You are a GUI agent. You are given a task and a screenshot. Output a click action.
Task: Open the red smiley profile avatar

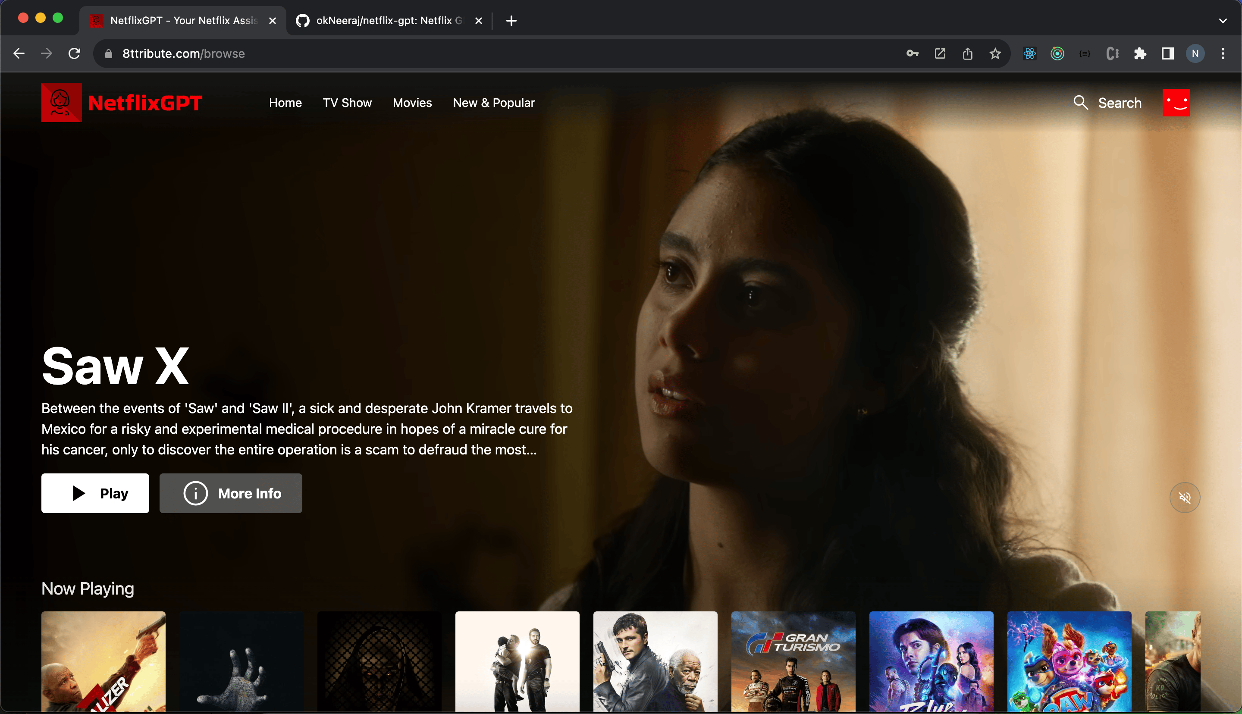[1176, 103]
